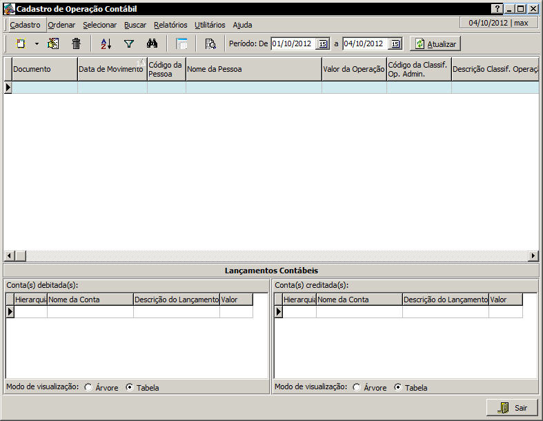Open the Relatórios menu
This screenshot has height=421, width=543.
coord(170,25)
